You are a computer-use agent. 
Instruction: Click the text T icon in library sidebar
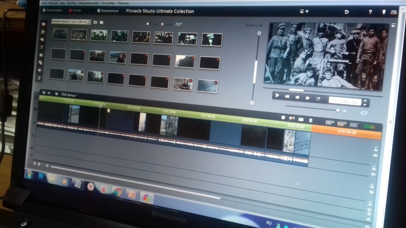42,47
